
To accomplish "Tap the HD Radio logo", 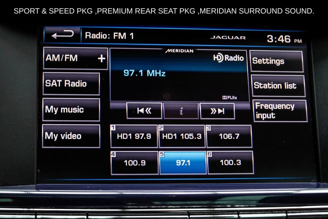I will coord(228,58).
